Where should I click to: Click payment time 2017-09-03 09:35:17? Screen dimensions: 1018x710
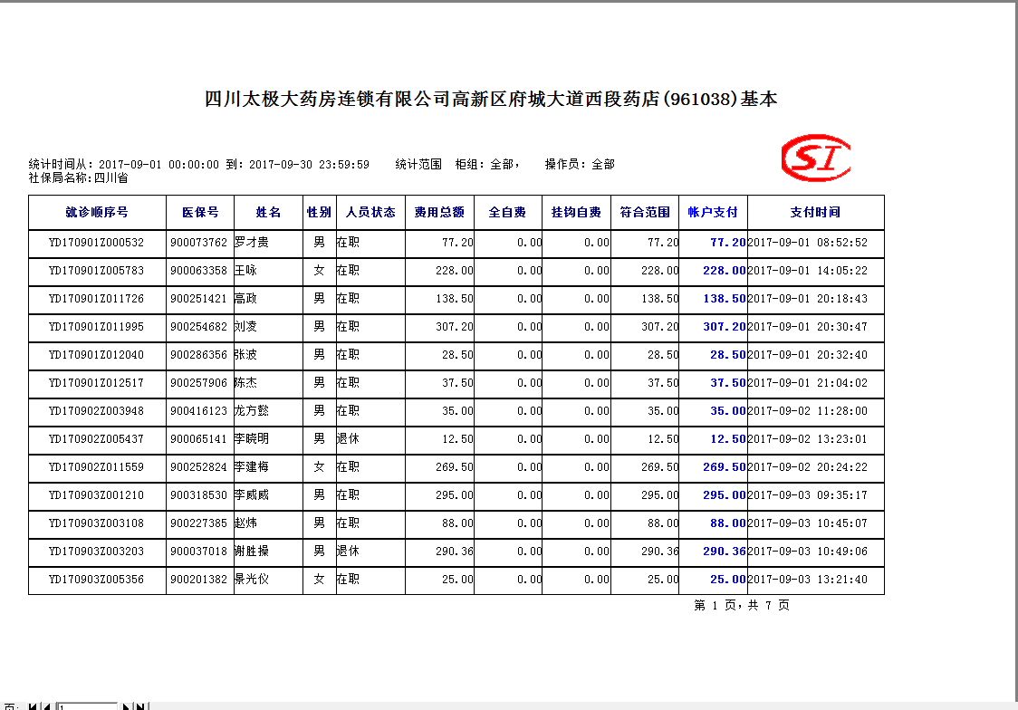808,495
